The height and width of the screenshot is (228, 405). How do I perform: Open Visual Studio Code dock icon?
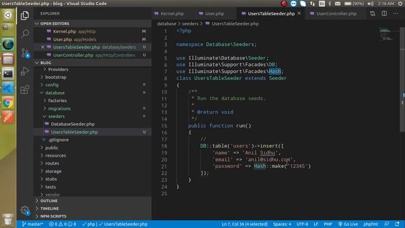click(8, 89)
